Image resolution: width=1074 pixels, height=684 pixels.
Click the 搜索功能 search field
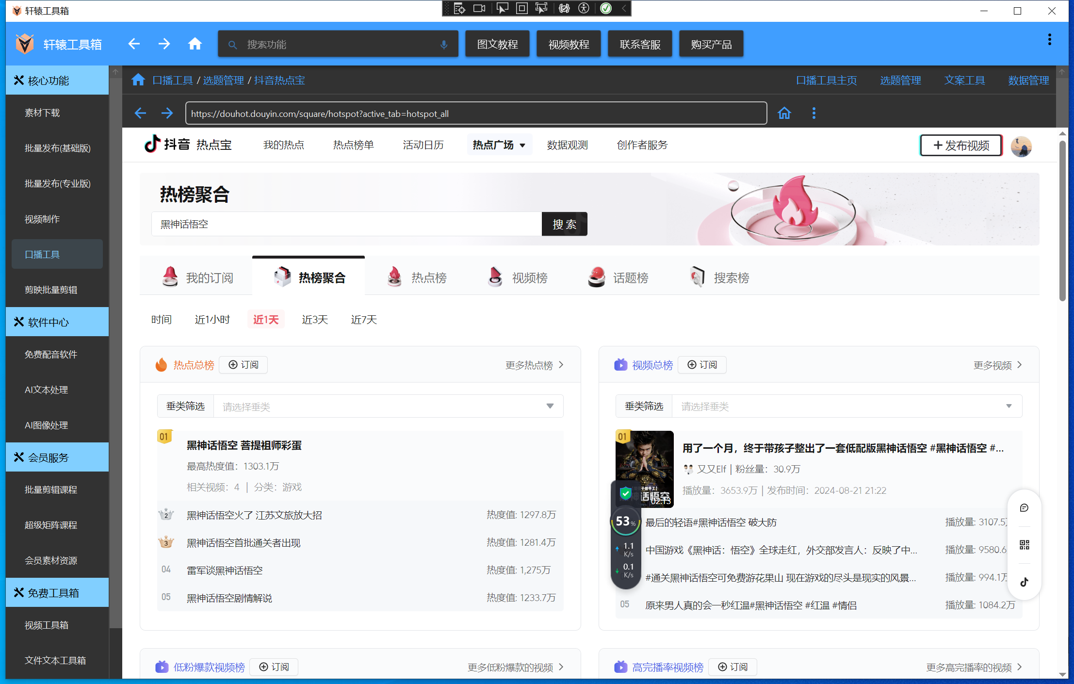tap(338, 44)
